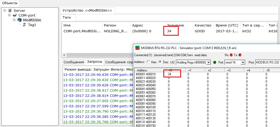This screenshot has height=127, width=280.
Task: Click log entry at 22:29:36.585
Action: [98, 117]
